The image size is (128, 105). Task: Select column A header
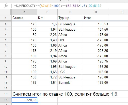point(24,12)
